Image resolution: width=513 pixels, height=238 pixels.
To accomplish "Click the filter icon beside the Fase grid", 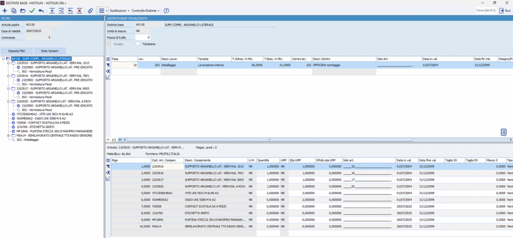I will (108, 65).
